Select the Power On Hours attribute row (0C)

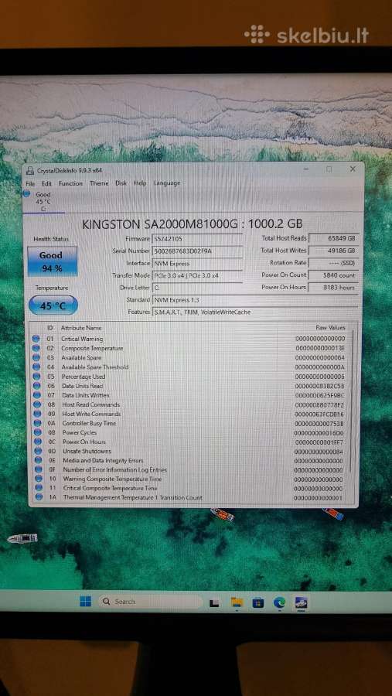tap(191, 442)
